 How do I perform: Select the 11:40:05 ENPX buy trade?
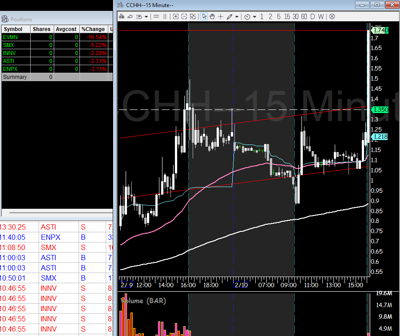56,237
